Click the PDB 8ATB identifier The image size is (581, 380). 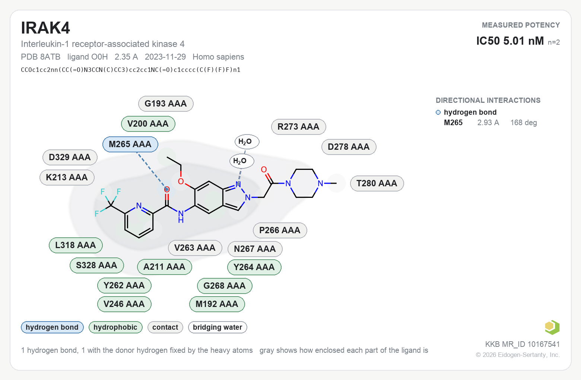coord(41,57)
